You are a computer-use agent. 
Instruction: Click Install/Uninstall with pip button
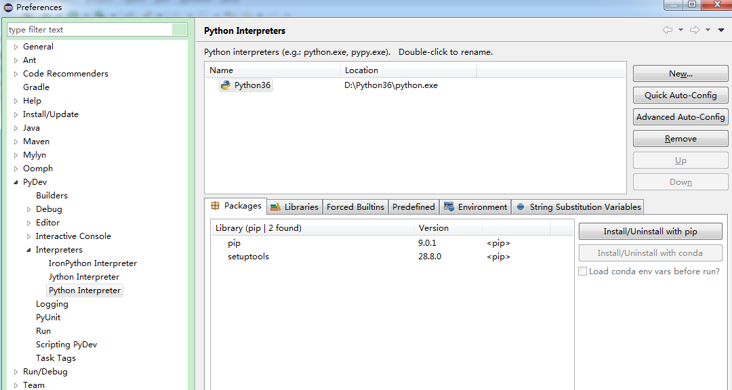tap(650, 232)
